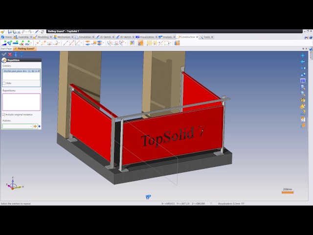Click the highlighted Repetition toolbar icon
Image resolution: width=313 pixels, height=235 pixels.
[140, 43]
